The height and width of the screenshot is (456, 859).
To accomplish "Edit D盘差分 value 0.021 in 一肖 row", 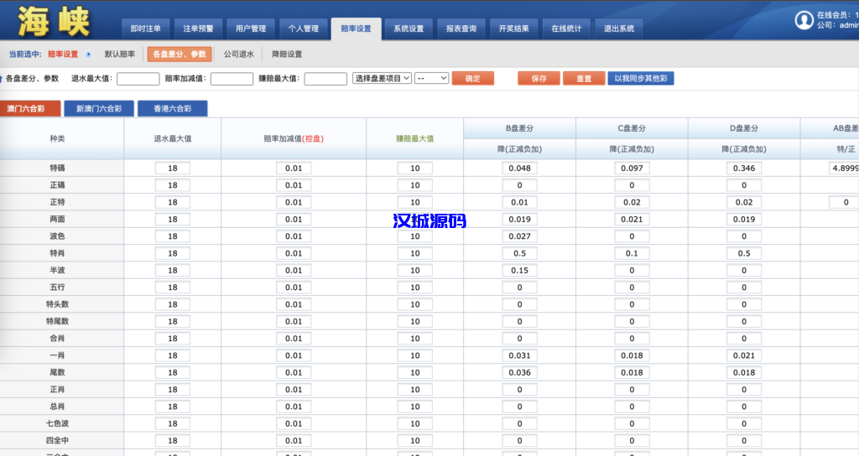I will tap(744, 355).
